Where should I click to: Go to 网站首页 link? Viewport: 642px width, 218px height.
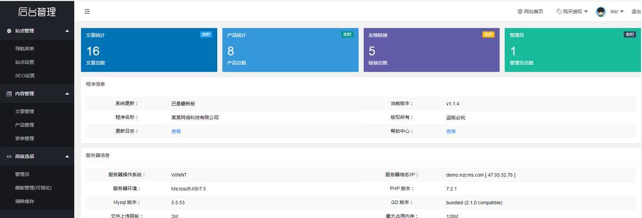point(534,11)
